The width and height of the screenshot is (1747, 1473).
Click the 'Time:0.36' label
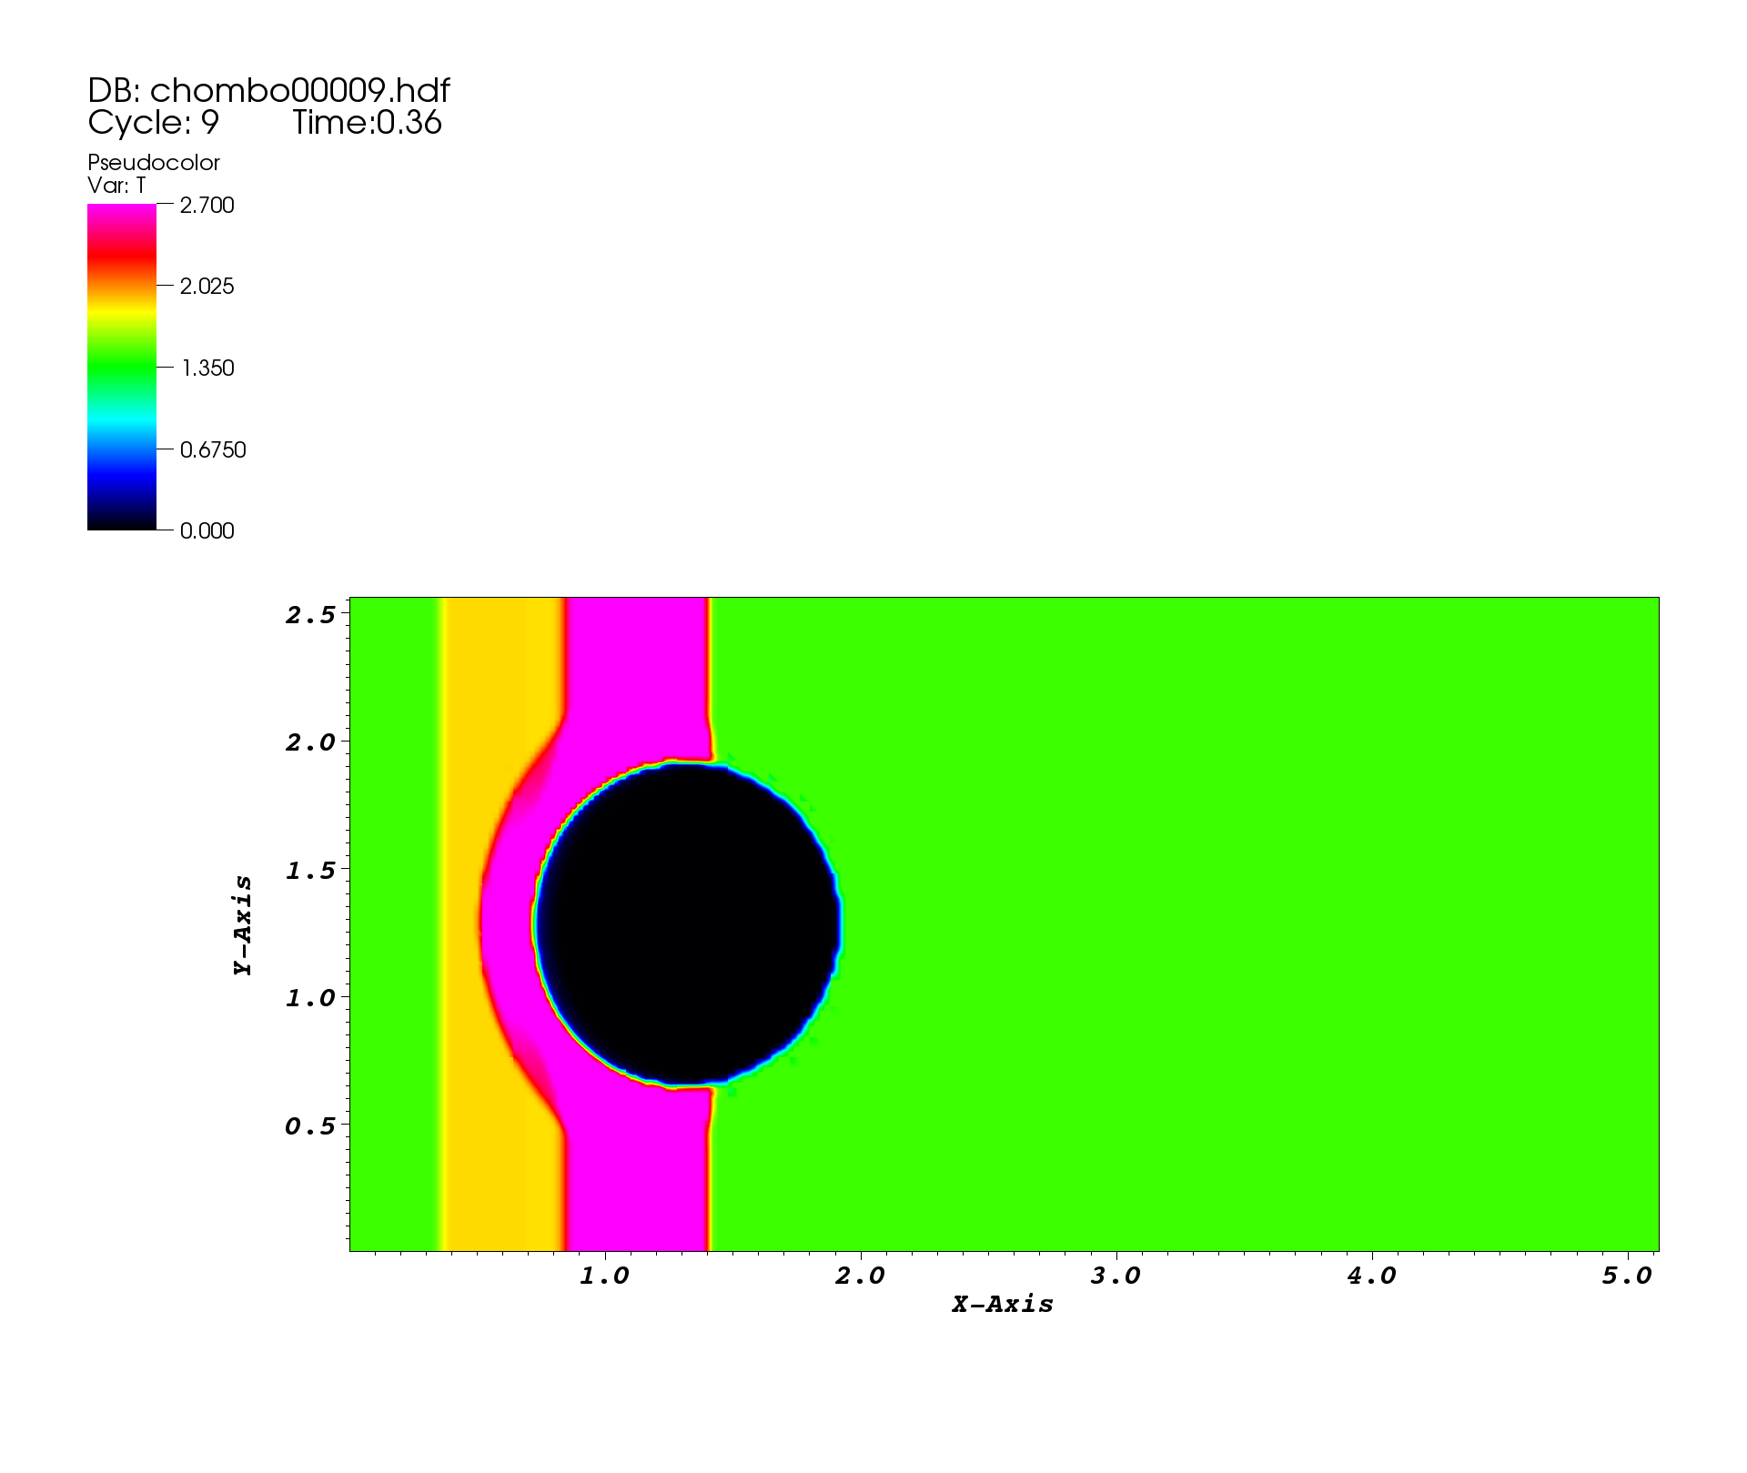click(367, 123)
